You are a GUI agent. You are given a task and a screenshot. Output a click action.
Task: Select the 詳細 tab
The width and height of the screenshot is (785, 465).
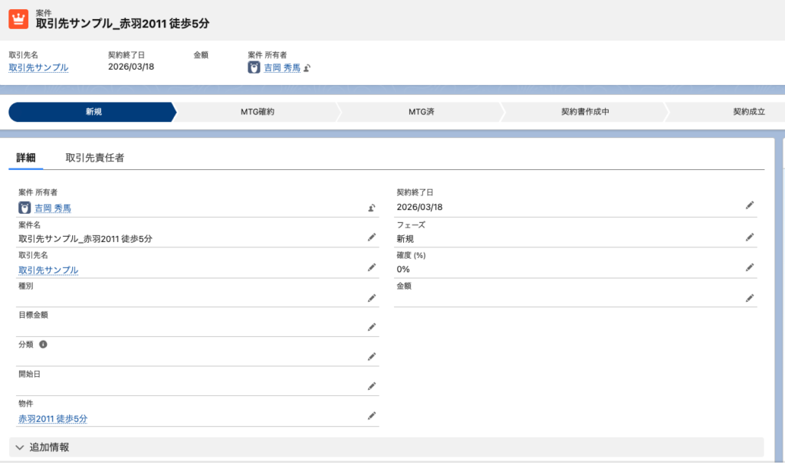pyautogui.click(x=26, y=158)
